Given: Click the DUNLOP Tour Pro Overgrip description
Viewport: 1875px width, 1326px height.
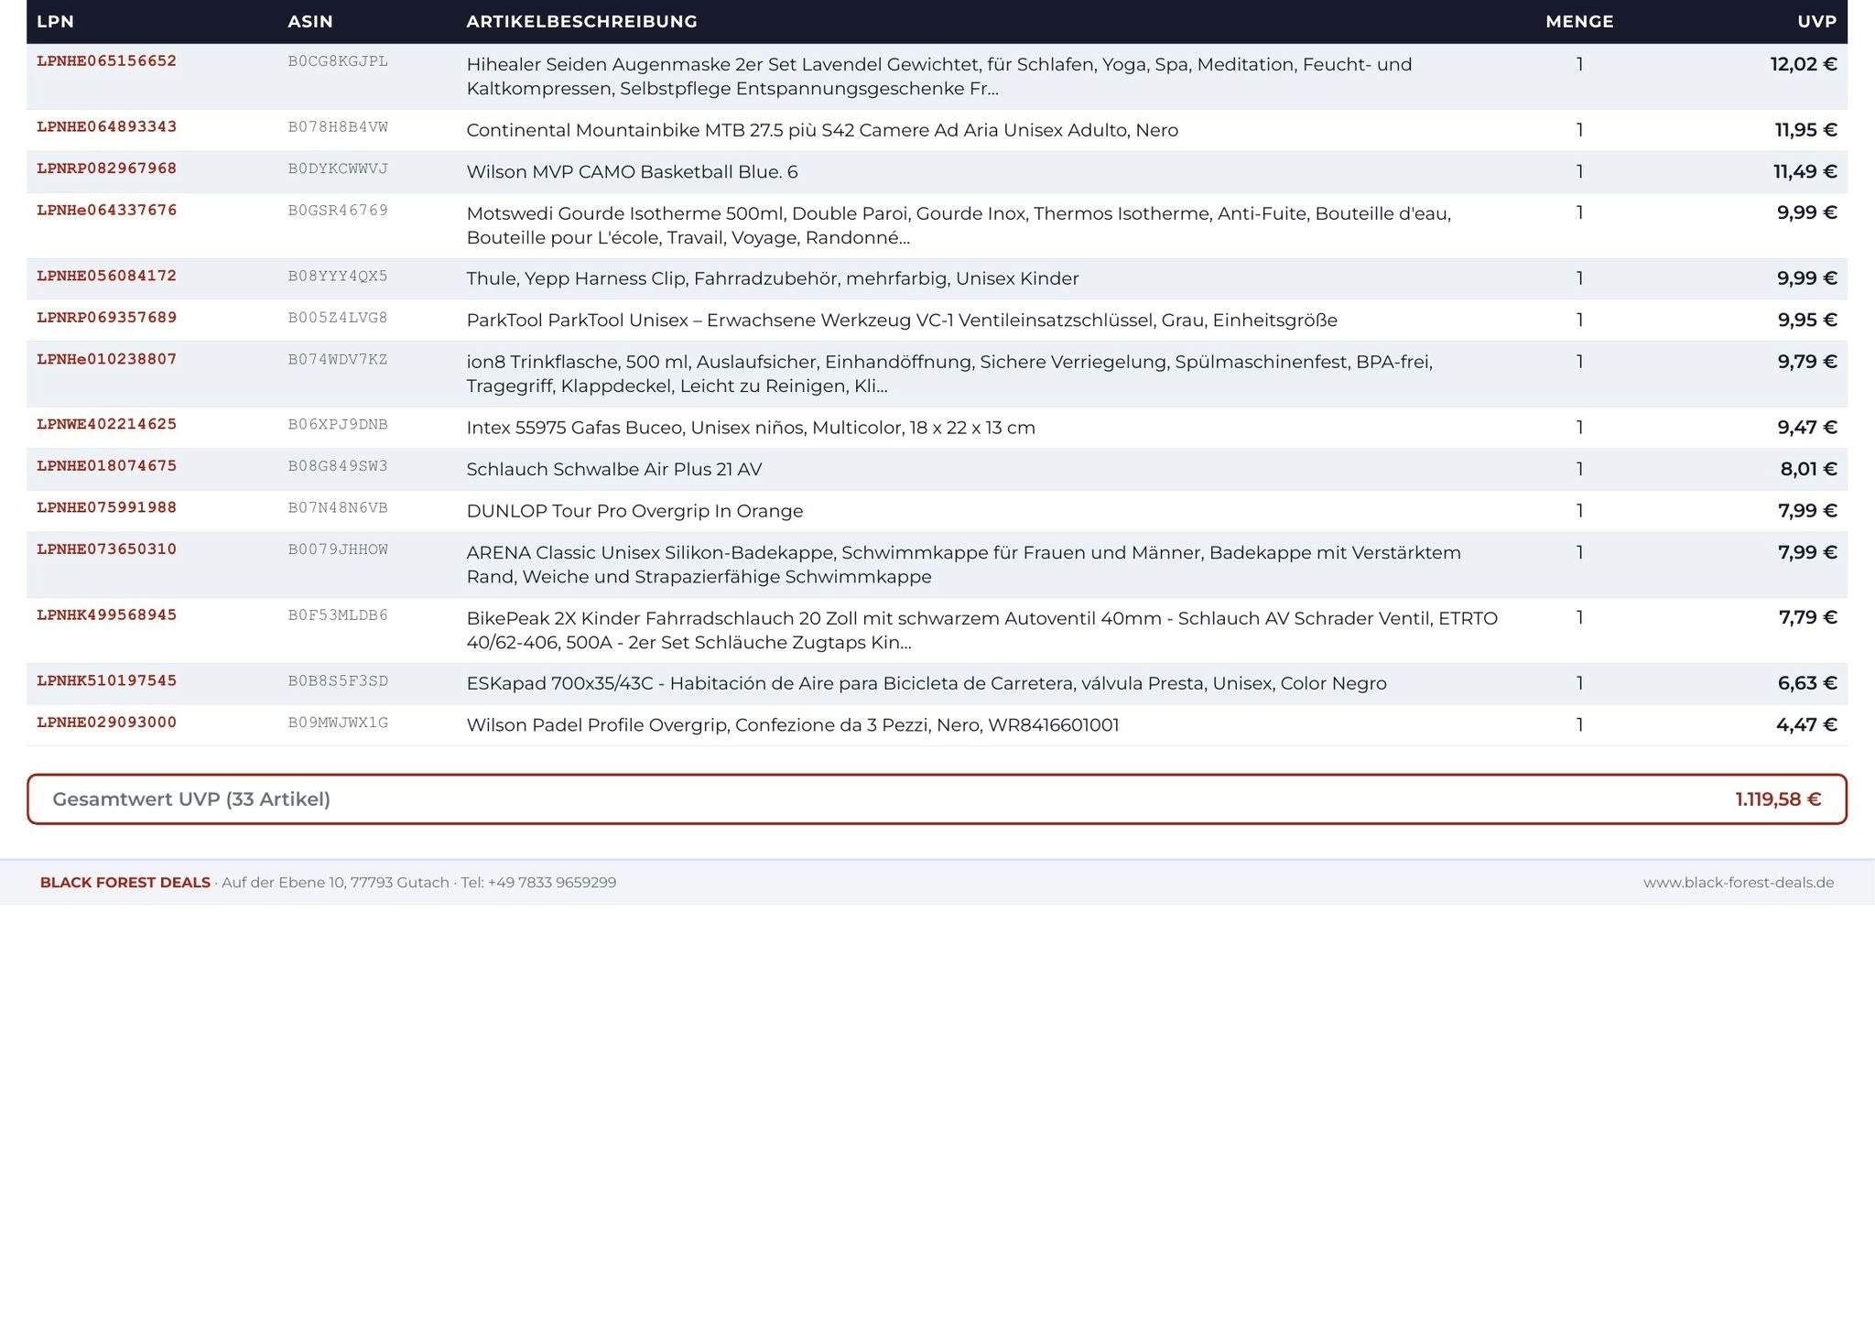Looking at the screenshot, I should [634, 511].
